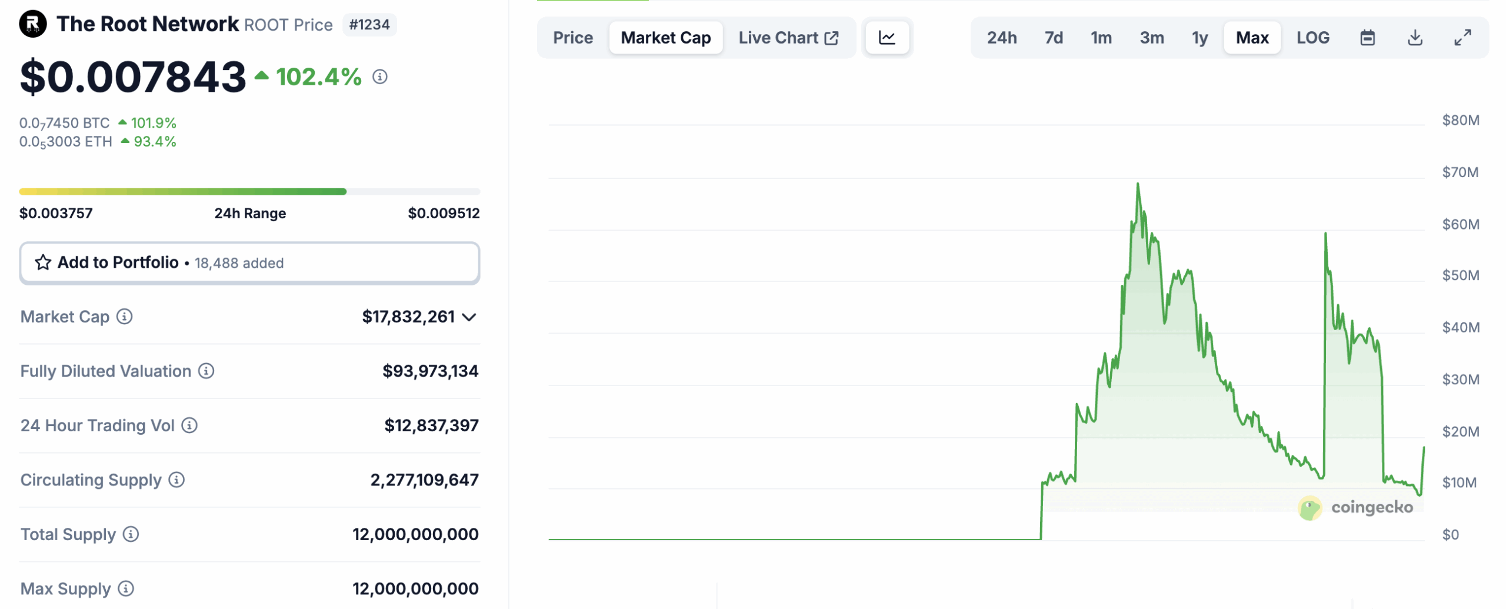1506x609 pixels.
Task: Open the calendar date range picker
Action: (x=1367, y=37)
